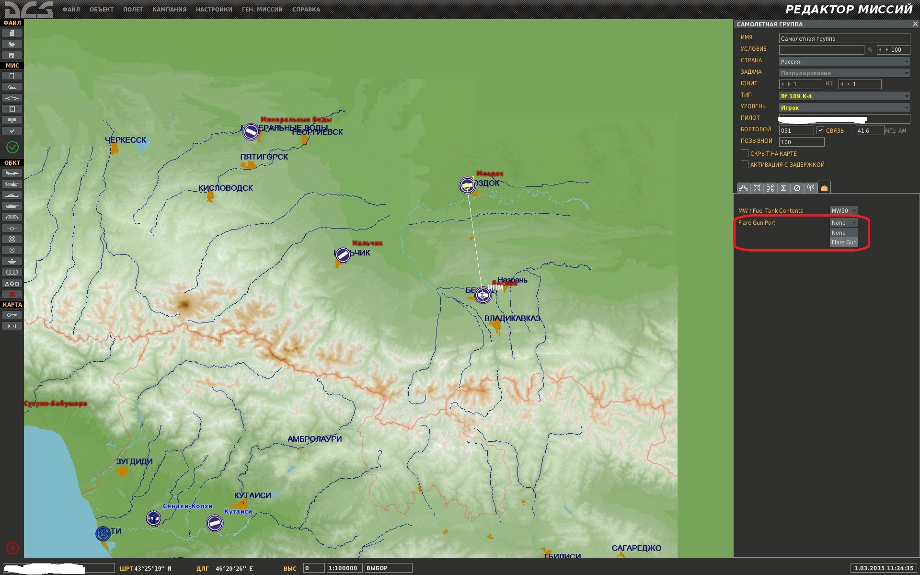Switch to the summary sigma tab

tap(783, 188)
